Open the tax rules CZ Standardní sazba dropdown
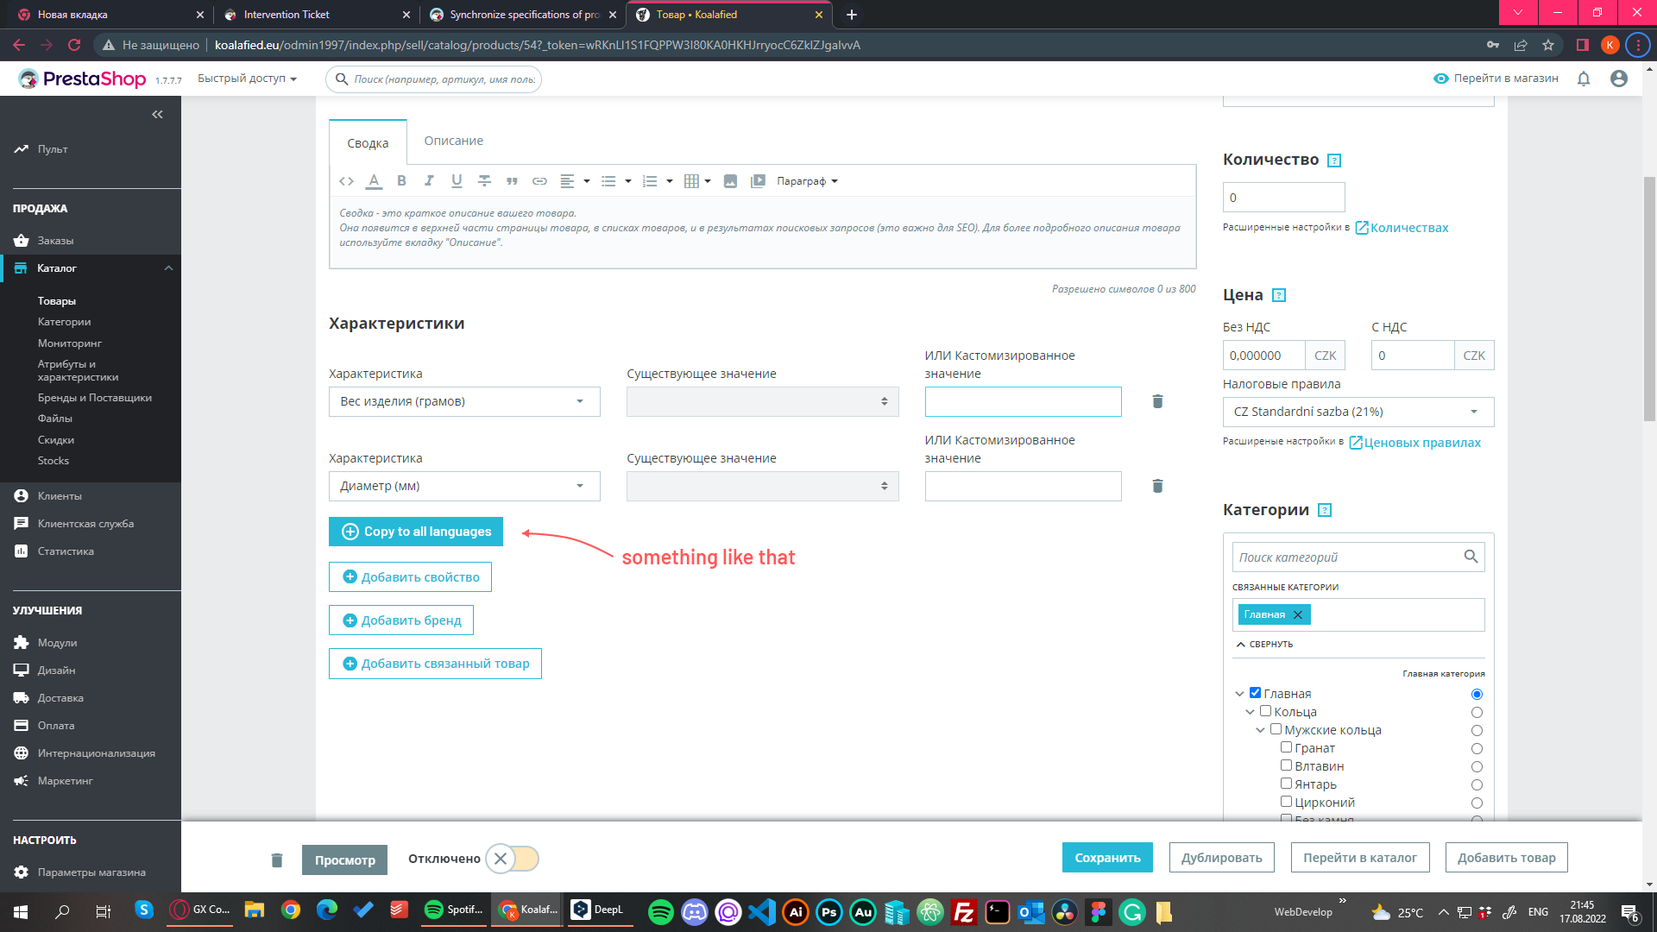 pyautogui.click(x=1358, y=412)
